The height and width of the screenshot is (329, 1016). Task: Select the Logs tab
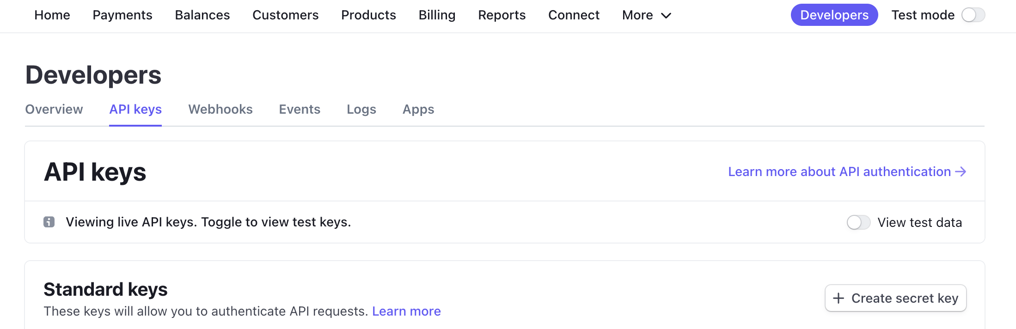[361, 110]
